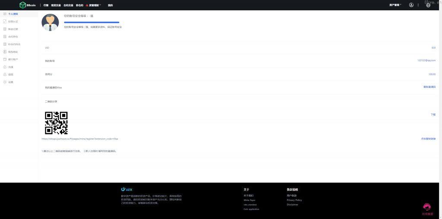This screenshot has height=219, width=442.
Task: Click 复制邀请码 to copy invite code
Action: coord(429,87)
